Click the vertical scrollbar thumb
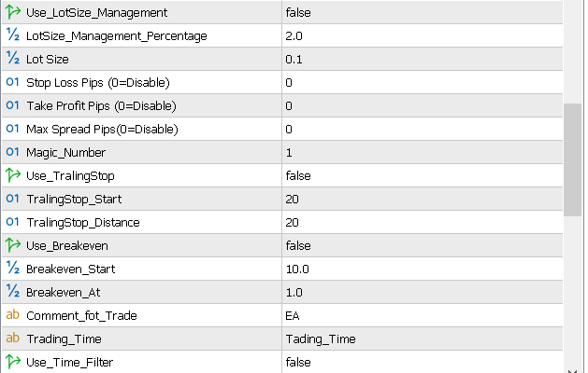Image resolution: width=588 pixels, height=373 pixels. click(x=573, y=159)
